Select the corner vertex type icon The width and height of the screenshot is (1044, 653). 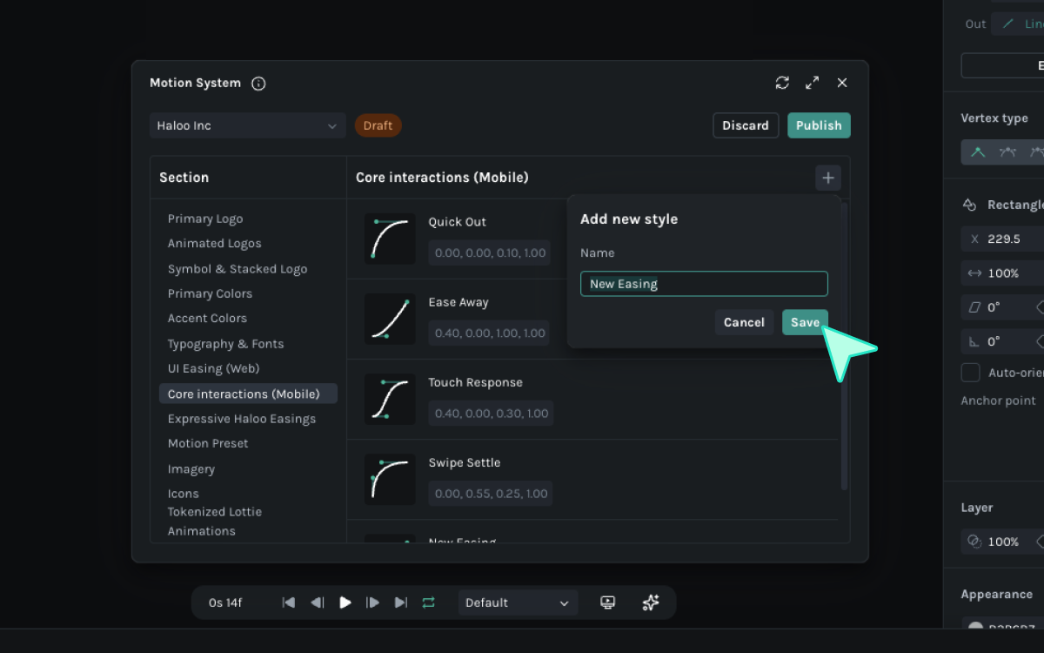click(978, 152)
